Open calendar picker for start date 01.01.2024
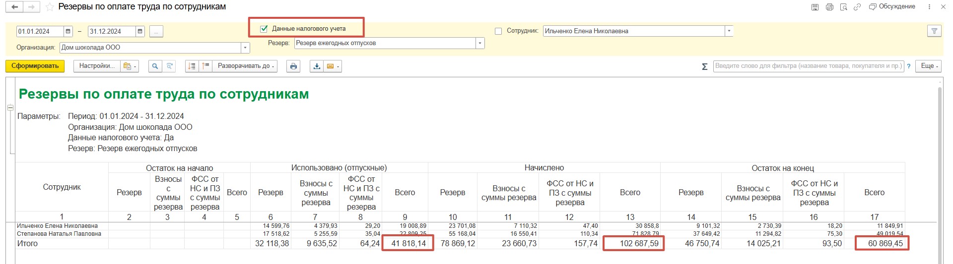Image resolution: width=953 pixels, height=264 pixels. pyautogui.click(x=68, y=31)
